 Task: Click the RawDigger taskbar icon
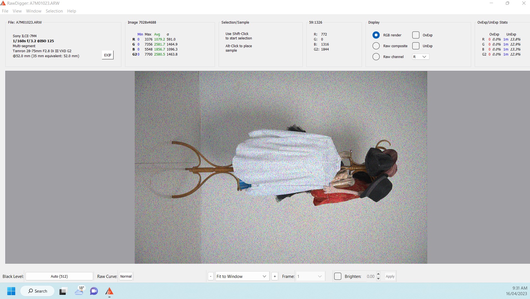(x=109, y=291)
